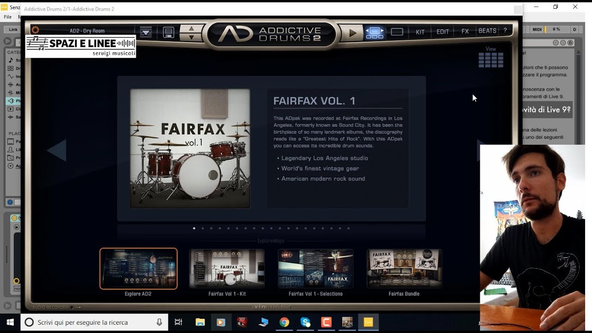The image size is (592, 333).
Task: Click the Fairfax vol.1 drum kit cover image
Action: 190,148
